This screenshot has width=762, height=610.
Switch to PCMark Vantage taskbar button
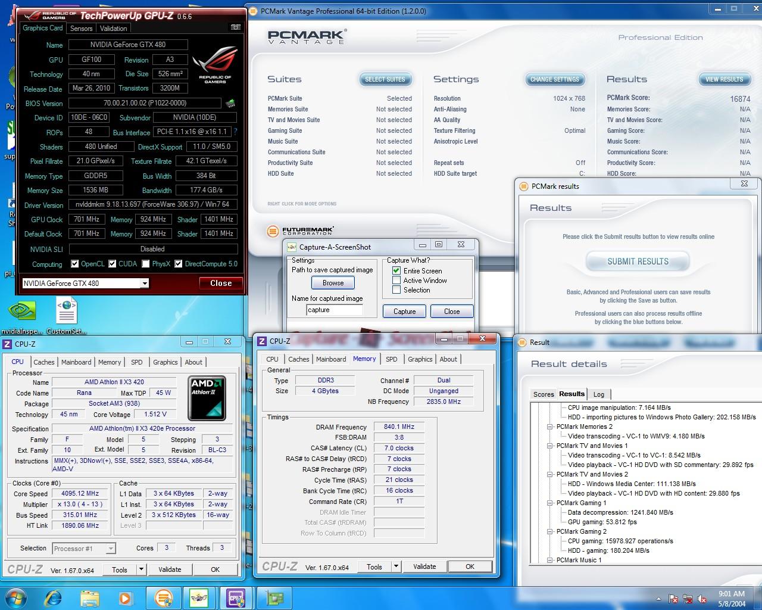163,597
